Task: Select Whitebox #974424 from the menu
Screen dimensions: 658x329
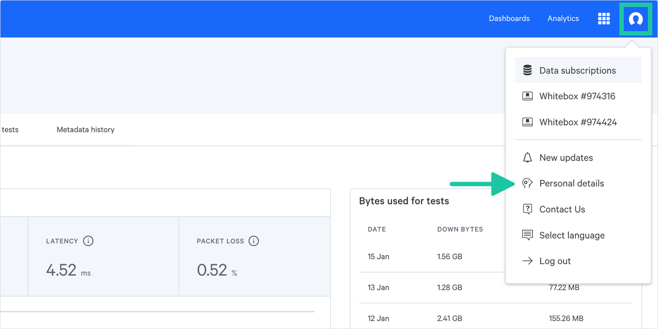Action: click(578, 122)
